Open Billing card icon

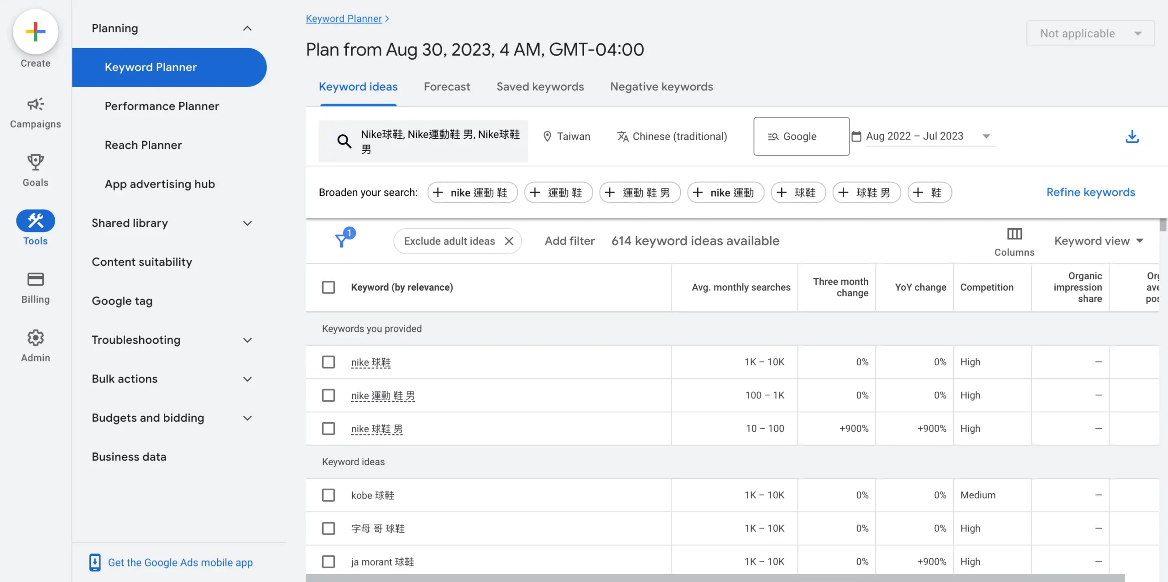(x=36, y=279)
